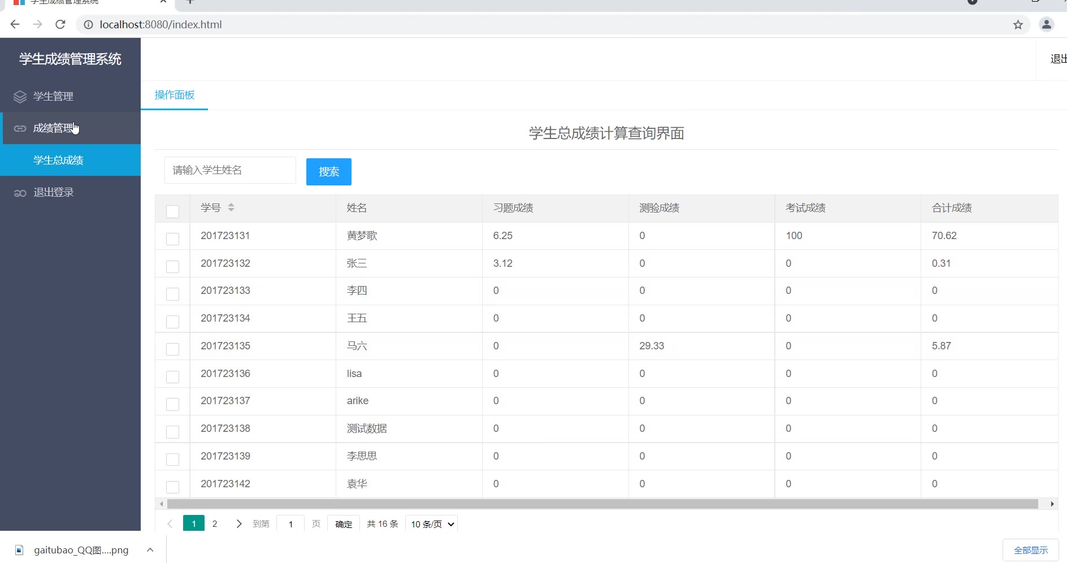Go to page 2
Image resolution: width=1067 pixels, height=563 pixels.
click(215, 524)
